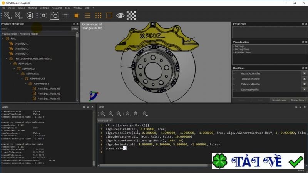Image resolution: width=308 pixels, height=173 pixels.
Task: Toggle the checkerboard texture display icon
Action: [132, 15]
